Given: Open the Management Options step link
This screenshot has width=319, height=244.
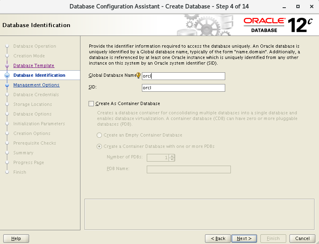Looking at the screenshot, I should pos(36,85).
